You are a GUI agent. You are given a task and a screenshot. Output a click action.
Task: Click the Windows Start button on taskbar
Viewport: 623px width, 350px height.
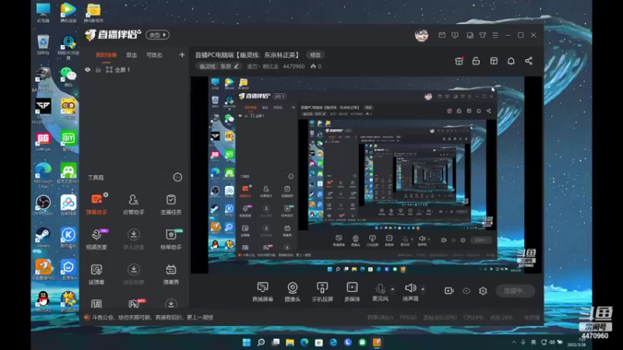[x=247, y=342]
